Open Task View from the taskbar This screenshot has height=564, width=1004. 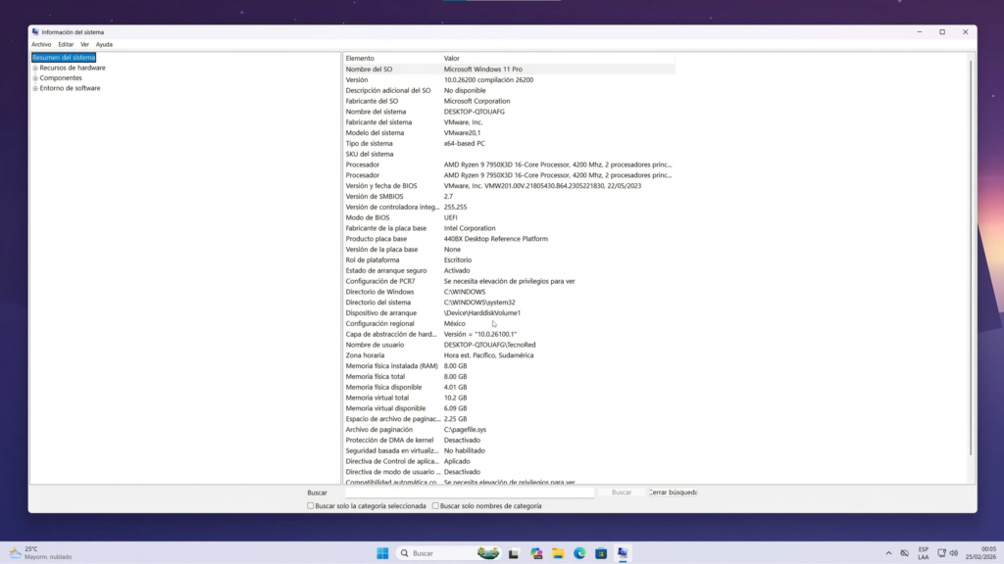(513, 552)
